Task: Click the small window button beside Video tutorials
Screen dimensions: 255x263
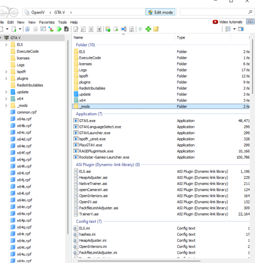Action: click(250, 22)
